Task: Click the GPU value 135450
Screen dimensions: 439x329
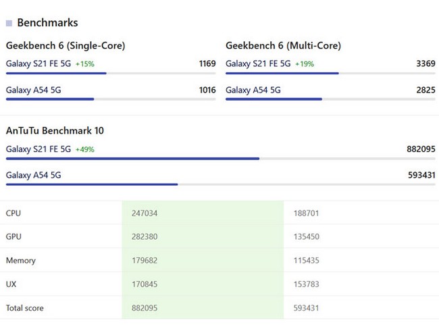Action: 307,237
